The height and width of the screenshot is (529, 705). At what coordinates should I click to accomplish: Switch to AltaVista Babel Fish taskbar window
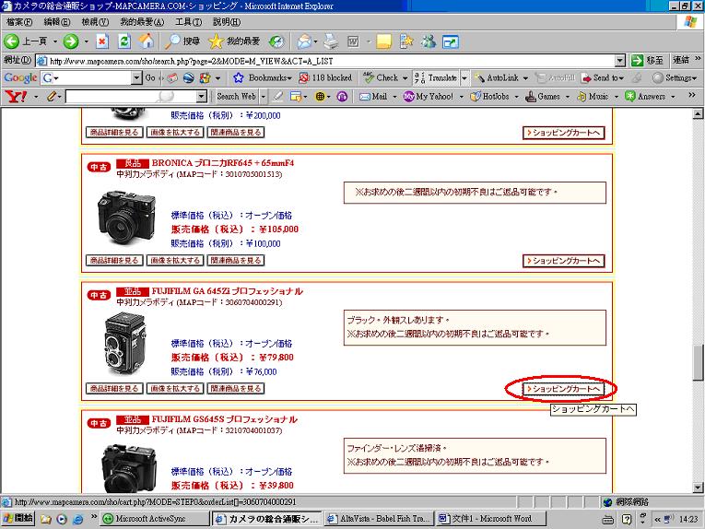(379, 518)
